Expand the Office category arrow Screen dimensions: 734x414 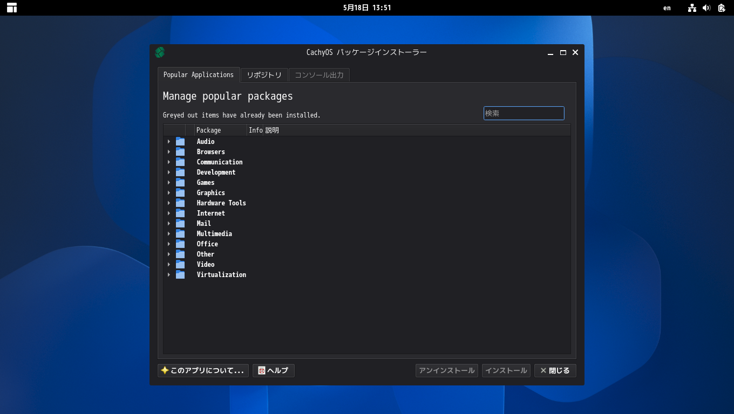coord(169,244)
